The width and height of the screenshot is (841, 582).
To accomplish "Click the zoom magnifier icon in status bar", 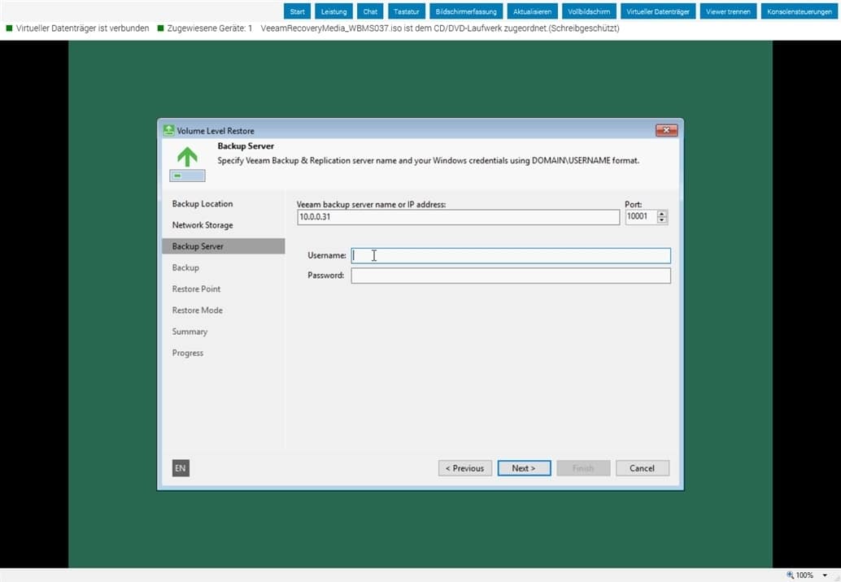I will [790, 575].
